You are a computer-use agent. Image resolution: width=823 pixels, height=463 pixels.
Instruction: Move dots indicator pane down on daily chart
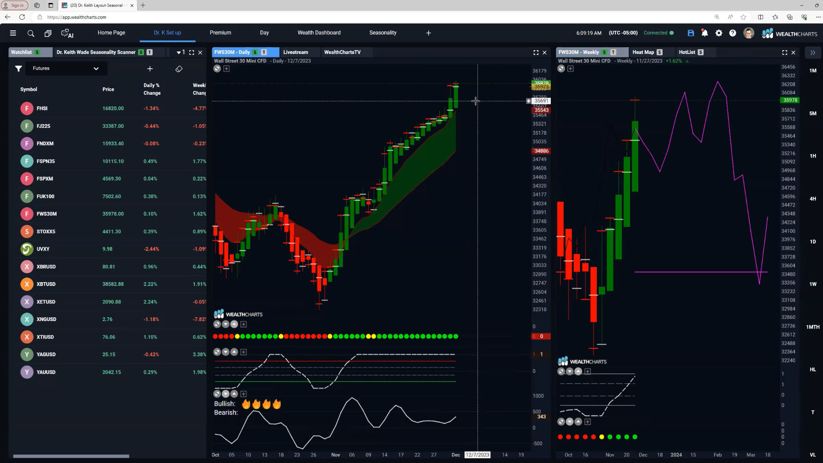coord(225,324)
